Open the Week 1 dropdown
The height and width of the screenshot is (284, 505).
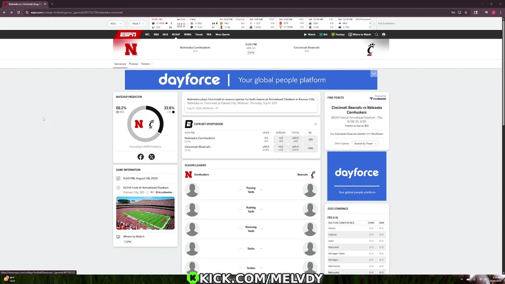pyautogui.click(x=138, y=23)
